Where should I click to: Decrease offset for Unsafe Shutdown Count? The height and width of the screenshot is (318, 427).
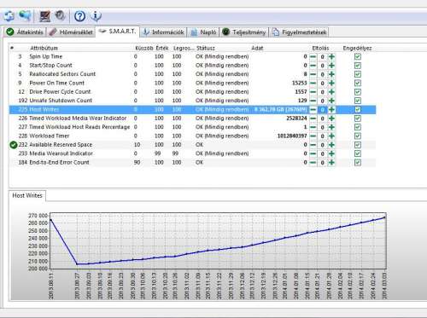(313, 101)
